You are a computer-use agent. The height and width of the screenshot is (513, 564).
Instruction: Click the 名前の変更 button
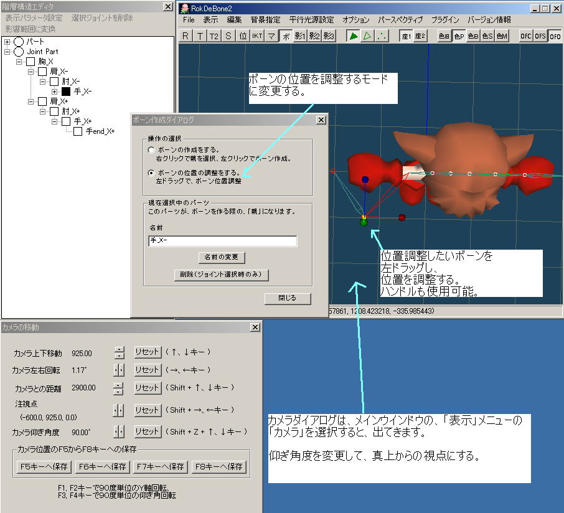click(221, 257)
